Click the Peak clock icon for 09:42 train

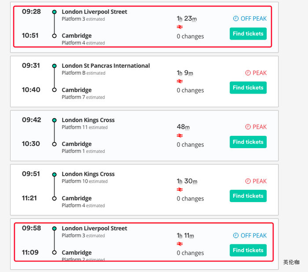click(x=248, y=127)
